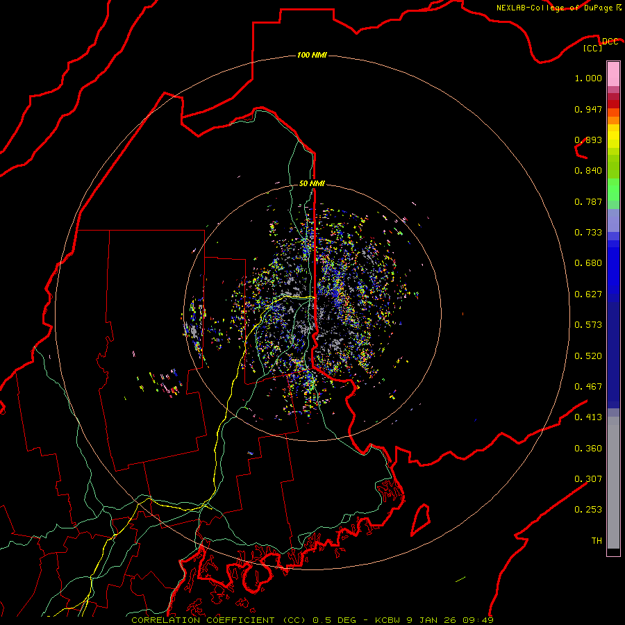The image size is (625, 625).
Task: Click the 0.573 legend value
Action: pos(588,325)
